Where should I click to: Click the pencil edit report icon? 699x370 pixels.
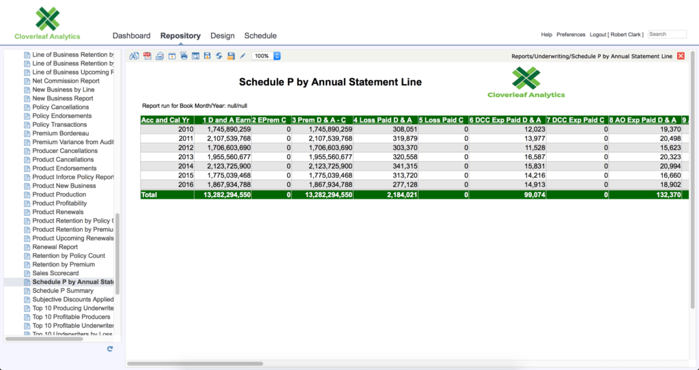pyautogui.click(x=242, y=56)
